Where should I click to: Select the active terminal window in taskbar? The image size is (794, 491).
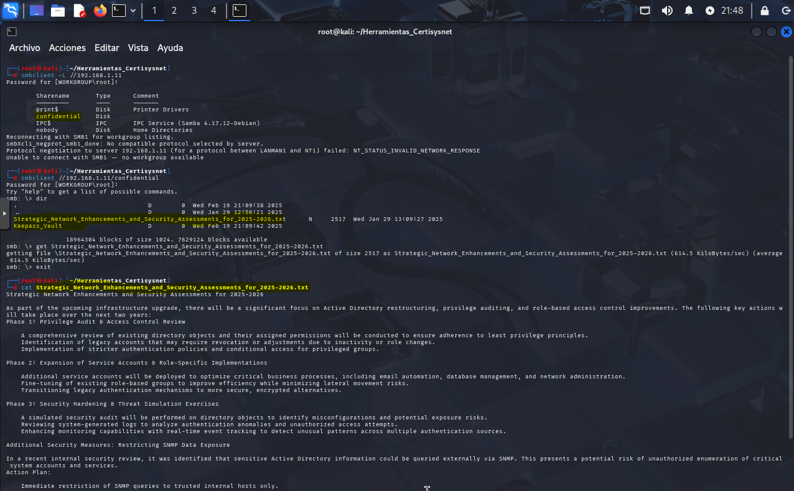click(239, 11)
